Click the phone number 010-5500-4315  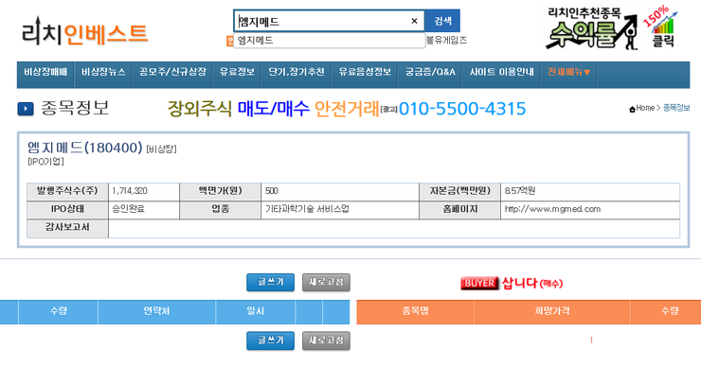(x=462, y=109)
